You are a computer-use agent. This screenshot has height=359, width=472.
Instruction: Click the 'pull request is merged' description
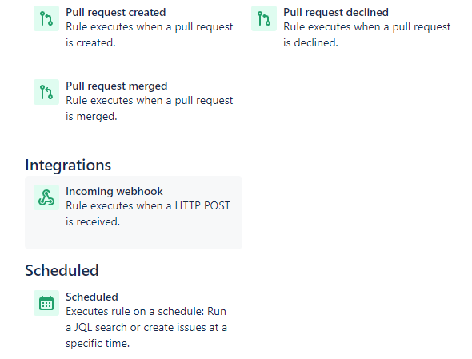pos(150,108)
